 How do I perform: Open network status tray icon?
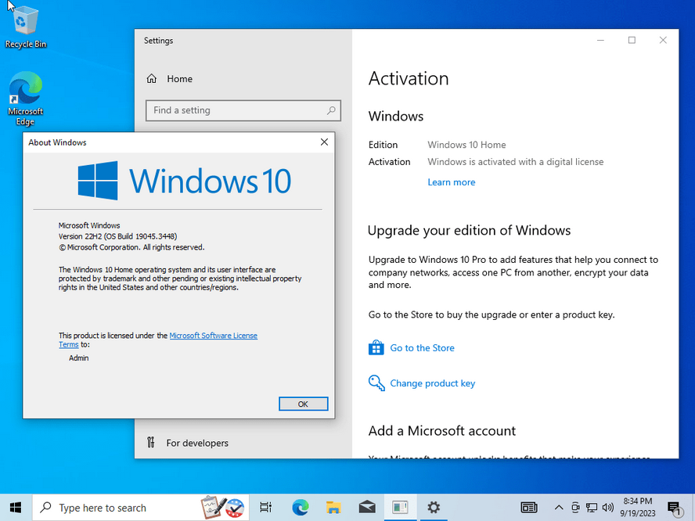pyautogui.click(x=592, y=508)
